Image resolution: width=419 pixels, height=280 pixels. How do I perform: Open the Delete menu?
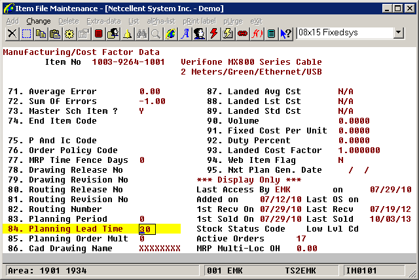pos(69,21)
